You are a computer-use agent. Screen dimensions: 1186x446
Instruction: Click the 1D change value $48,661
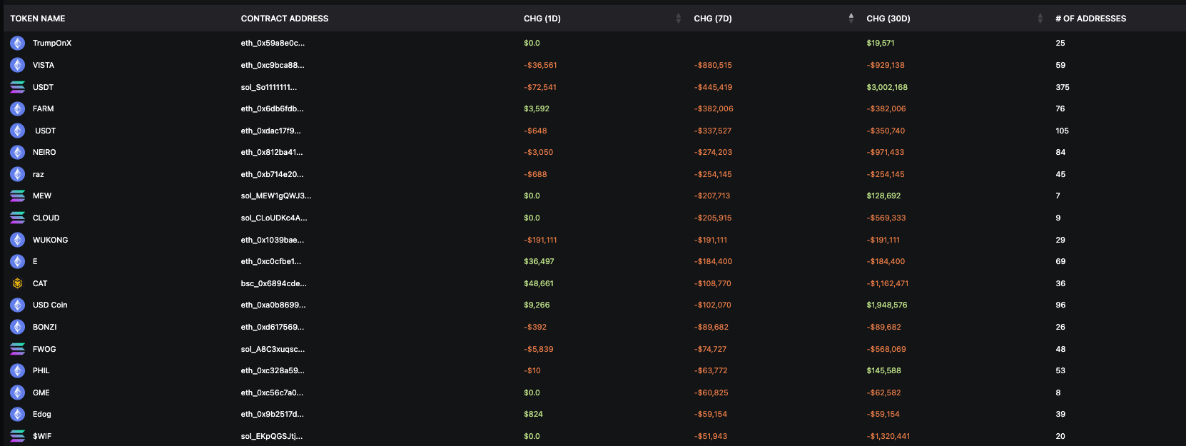pyautogui.click(x=539, y=283)
